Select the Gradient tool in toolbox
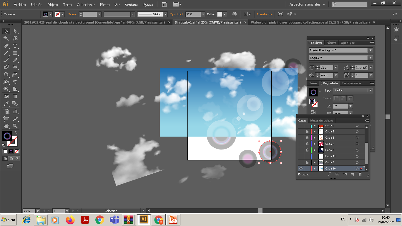Image resolution: width=402 pixels, height=226 pixels. [x=15, y=96]
